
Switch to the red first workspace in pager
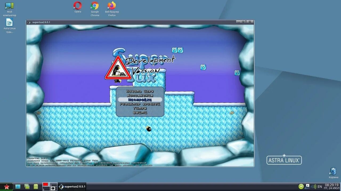point(46,185)
